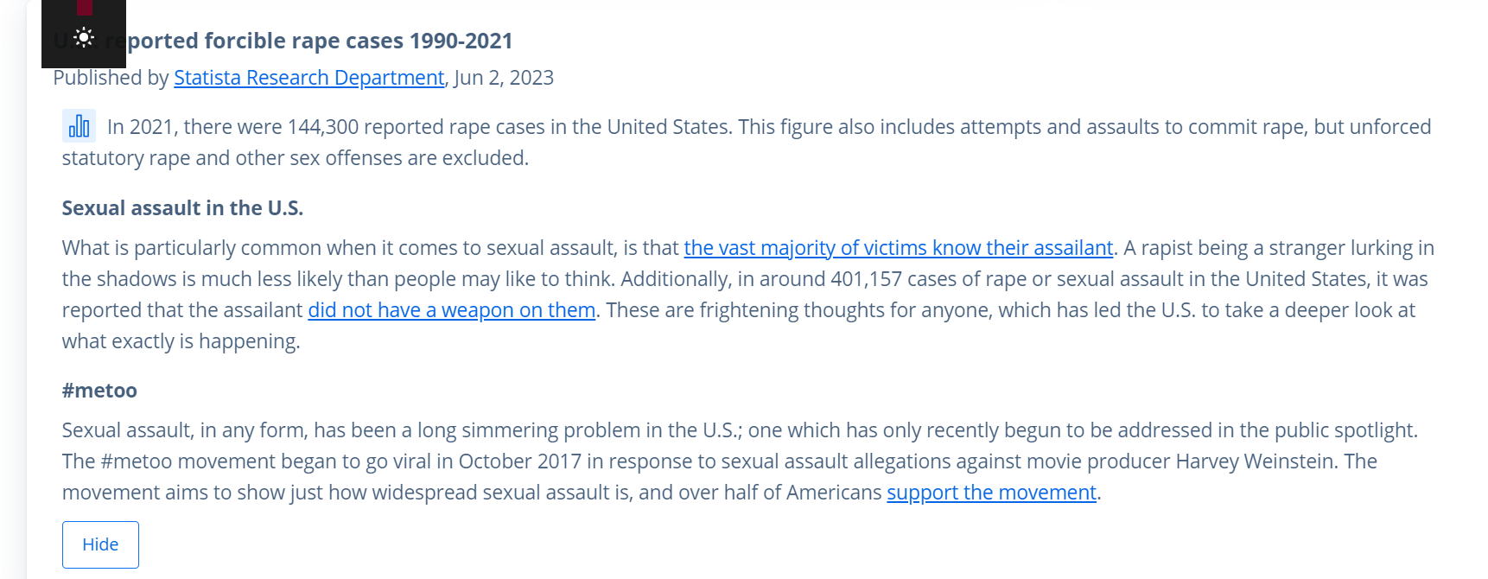
Task: Click the 'Published by' label text
Action: (x=111, y=78)
